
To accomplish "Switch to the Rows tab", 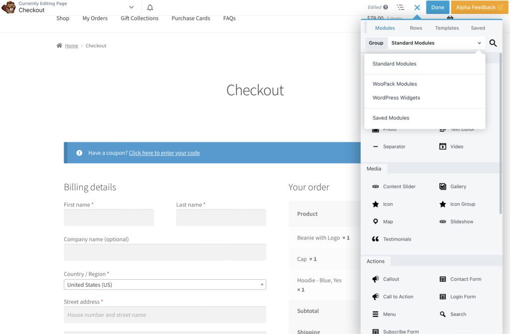I will coord(416,28).
